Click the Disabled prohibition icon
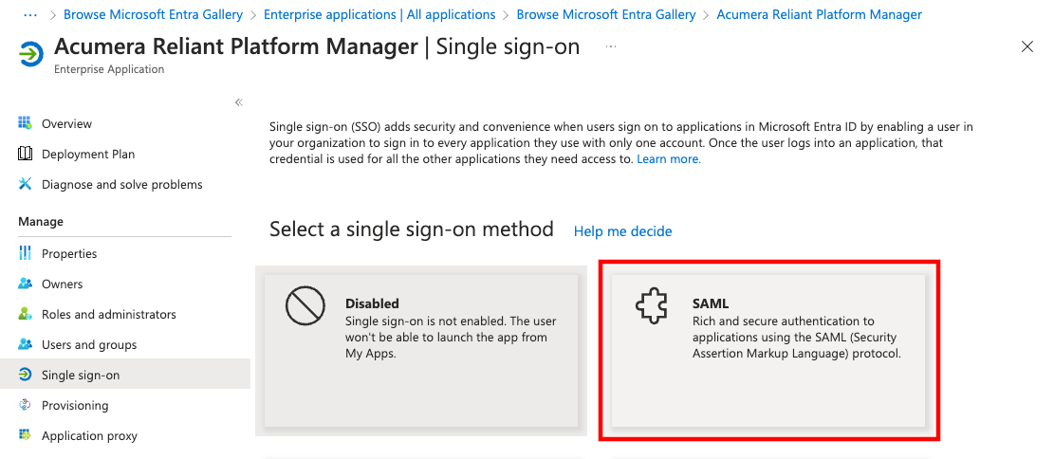The width and height of the screenshot is (1054, 459). [305, 305]
